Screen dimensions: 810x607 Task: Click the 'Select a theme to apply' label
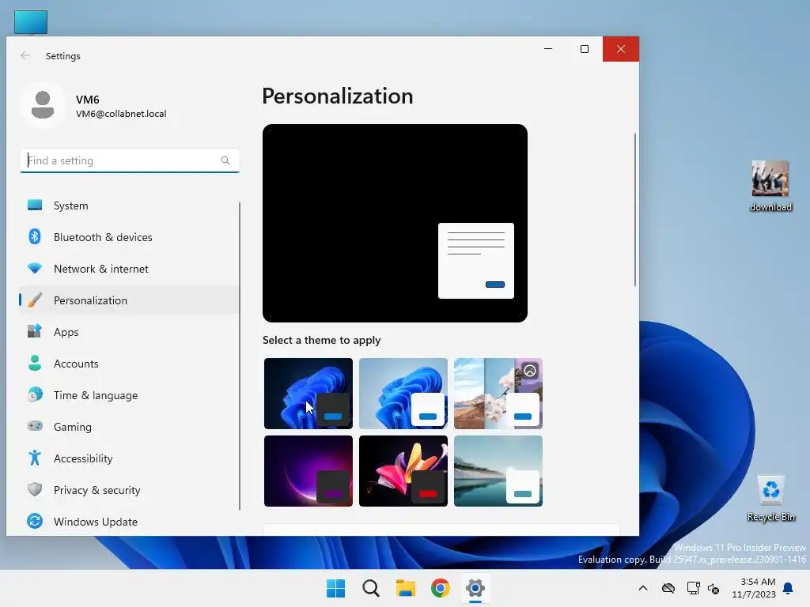tap(321, 340)
